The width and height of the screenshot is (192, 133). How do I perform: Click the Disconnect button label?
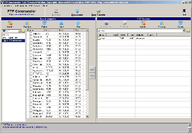77,15
